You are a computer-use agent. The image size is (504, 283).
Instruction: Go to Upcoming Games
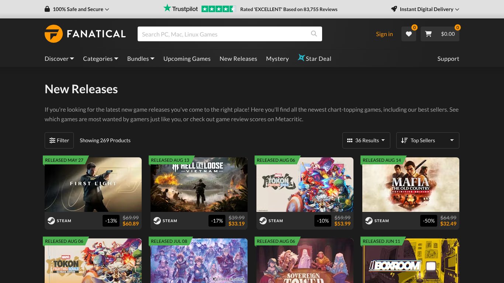coord(187,59)
